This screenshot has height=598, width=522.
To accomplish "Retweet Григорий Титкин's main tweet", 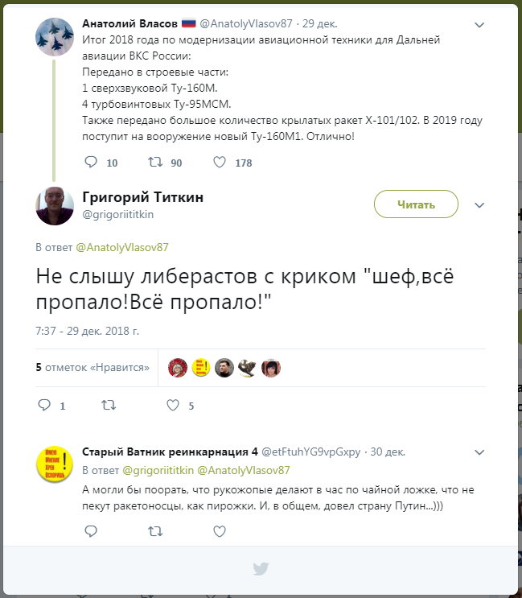I will tap(109, 405).
